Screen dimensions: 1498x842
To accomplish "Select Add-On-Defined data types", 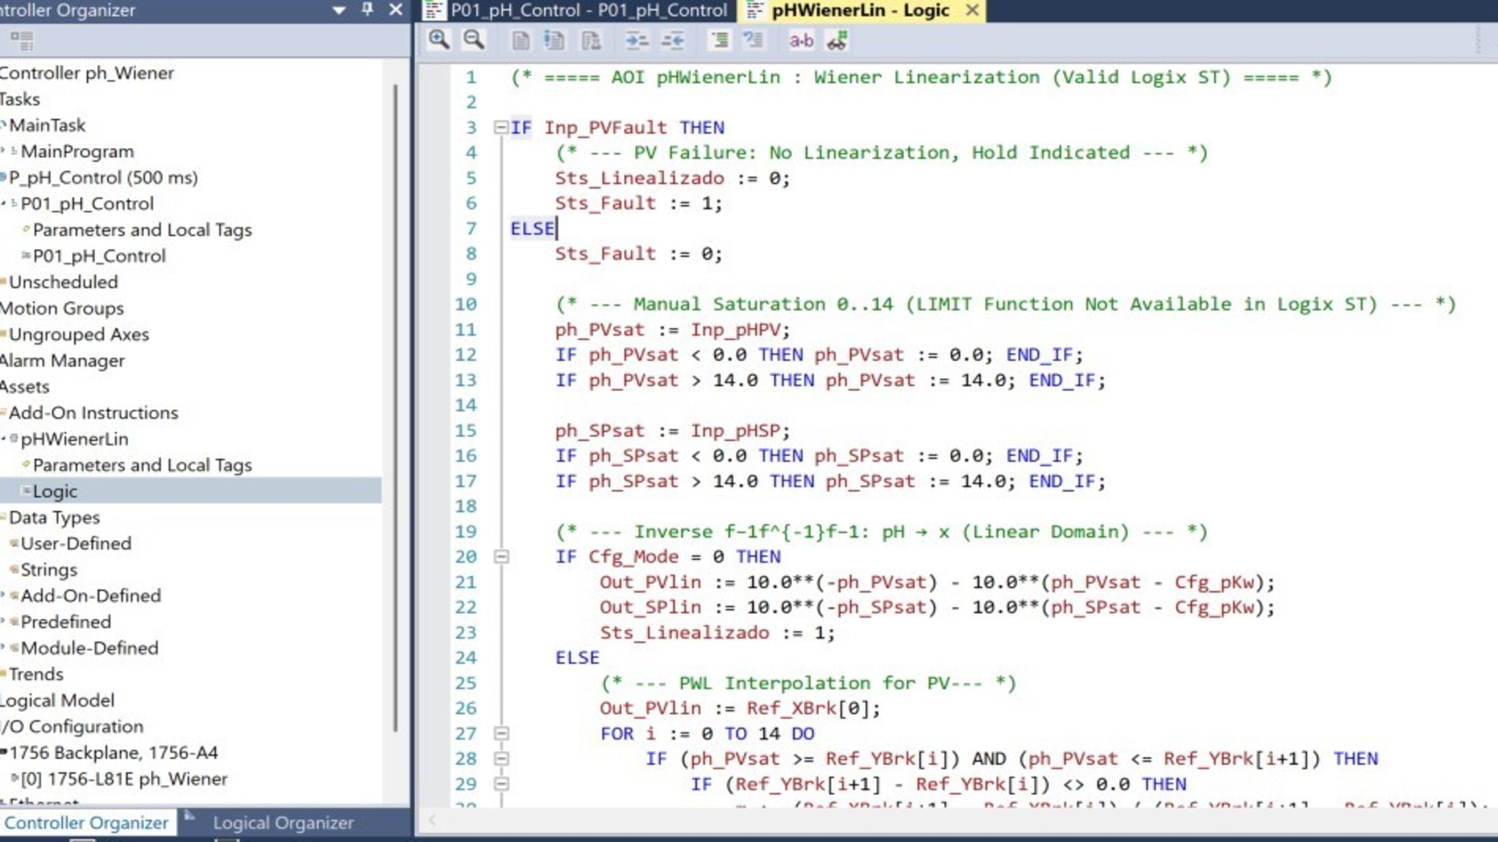I will (91, 596).
